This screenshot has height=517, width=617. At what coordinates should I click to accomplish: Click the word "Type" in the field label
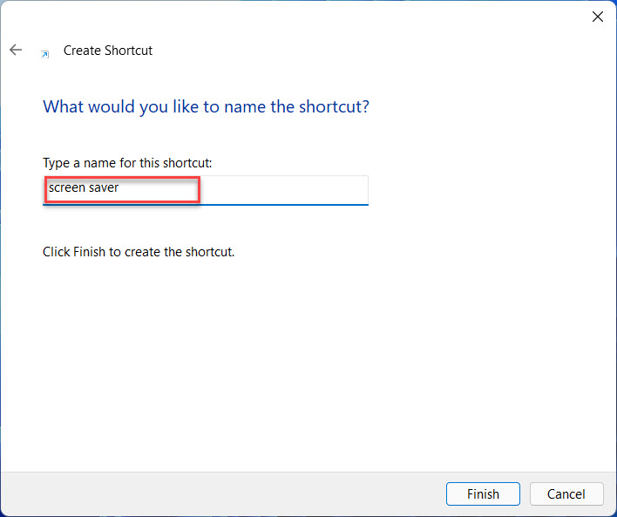click(x=58, y=163)
